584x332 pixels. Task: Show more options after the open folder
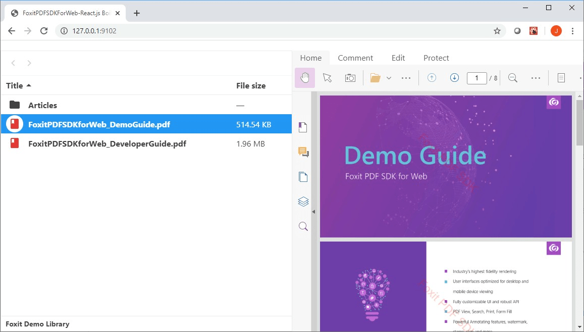[x=406, y=78]
